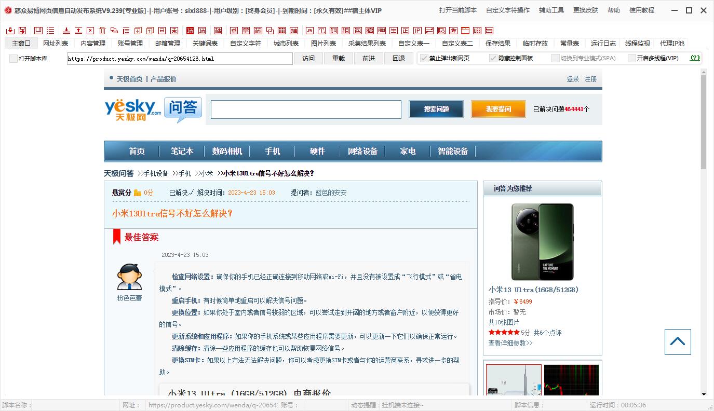Switch to the 网址列表 tab
714x411 pixels.
tap(56, 44)
